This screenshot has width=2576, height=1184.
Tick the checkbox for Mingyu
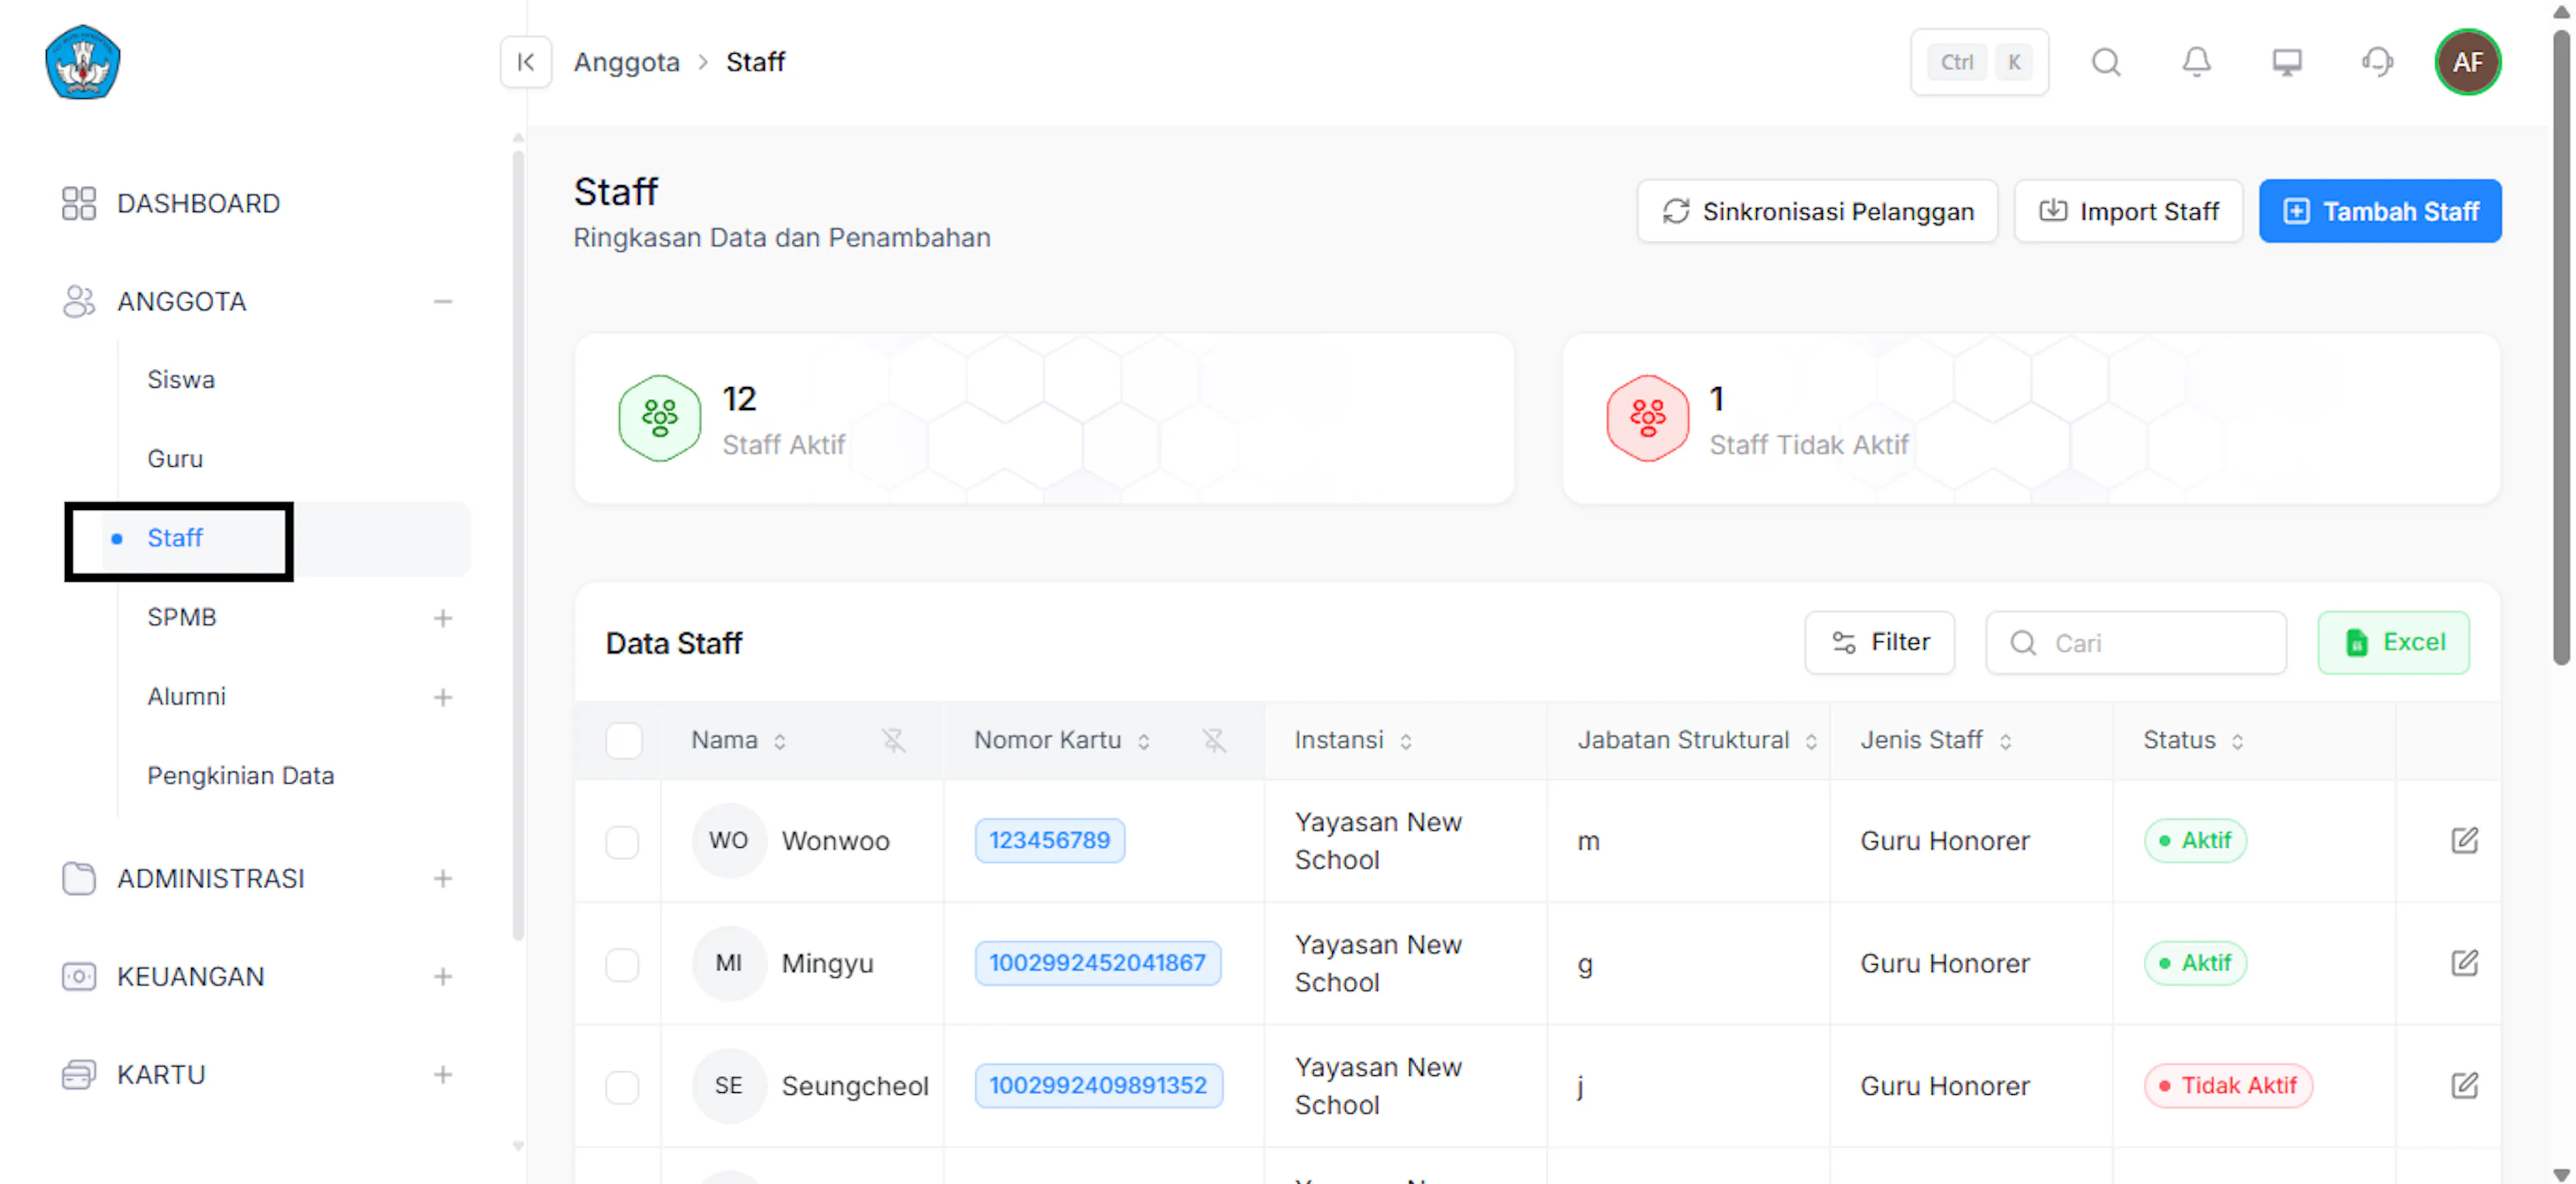(622, 964)
